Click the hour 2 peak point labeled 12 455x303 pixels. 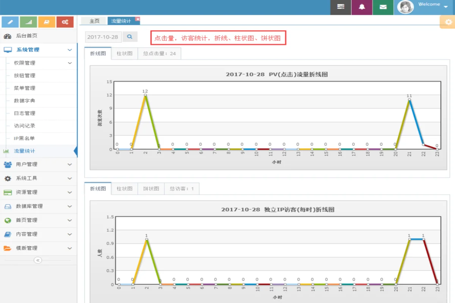click(145, 95)
